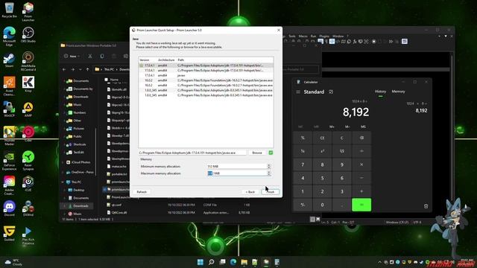The width and height of the screenshot is (477, 268).
Task: Open the Macro menu in Notepad++
Action: click(303, 36)
